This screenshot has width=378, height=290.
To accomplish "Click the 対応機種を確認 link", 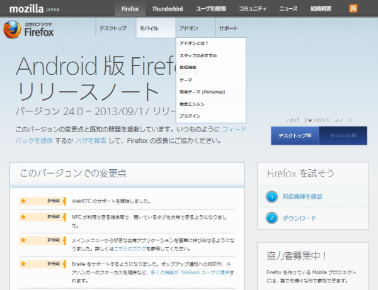I will (302, 197).
